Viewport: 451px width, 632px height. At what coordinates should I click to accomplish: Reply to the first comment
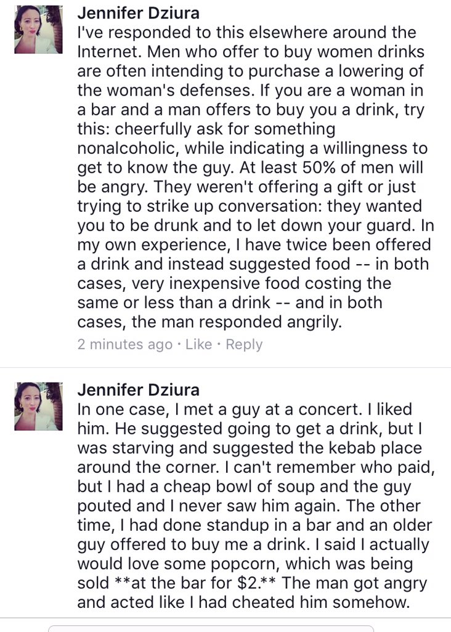pyautogui.click(x=244, y=344)
